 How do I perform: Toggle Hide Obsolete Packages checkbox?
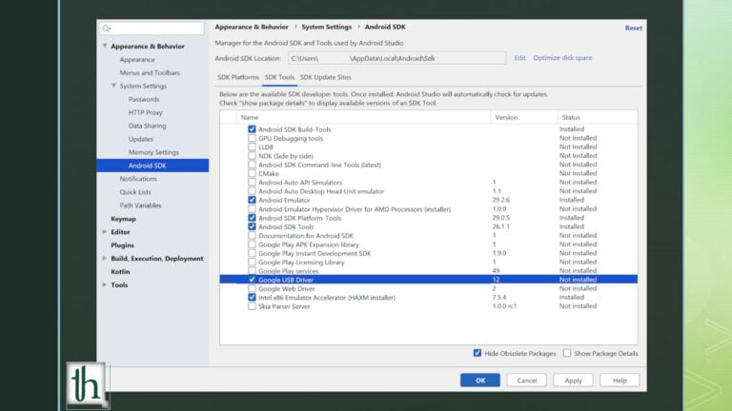click(478, 353)
